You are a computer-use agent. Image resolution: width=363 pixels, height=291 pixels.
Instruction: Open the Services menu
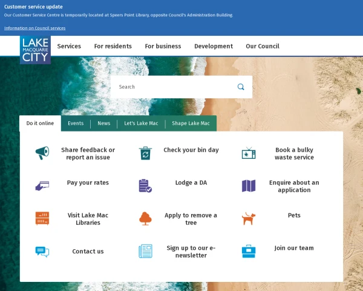pyautogui.click(x=69, y=46)
